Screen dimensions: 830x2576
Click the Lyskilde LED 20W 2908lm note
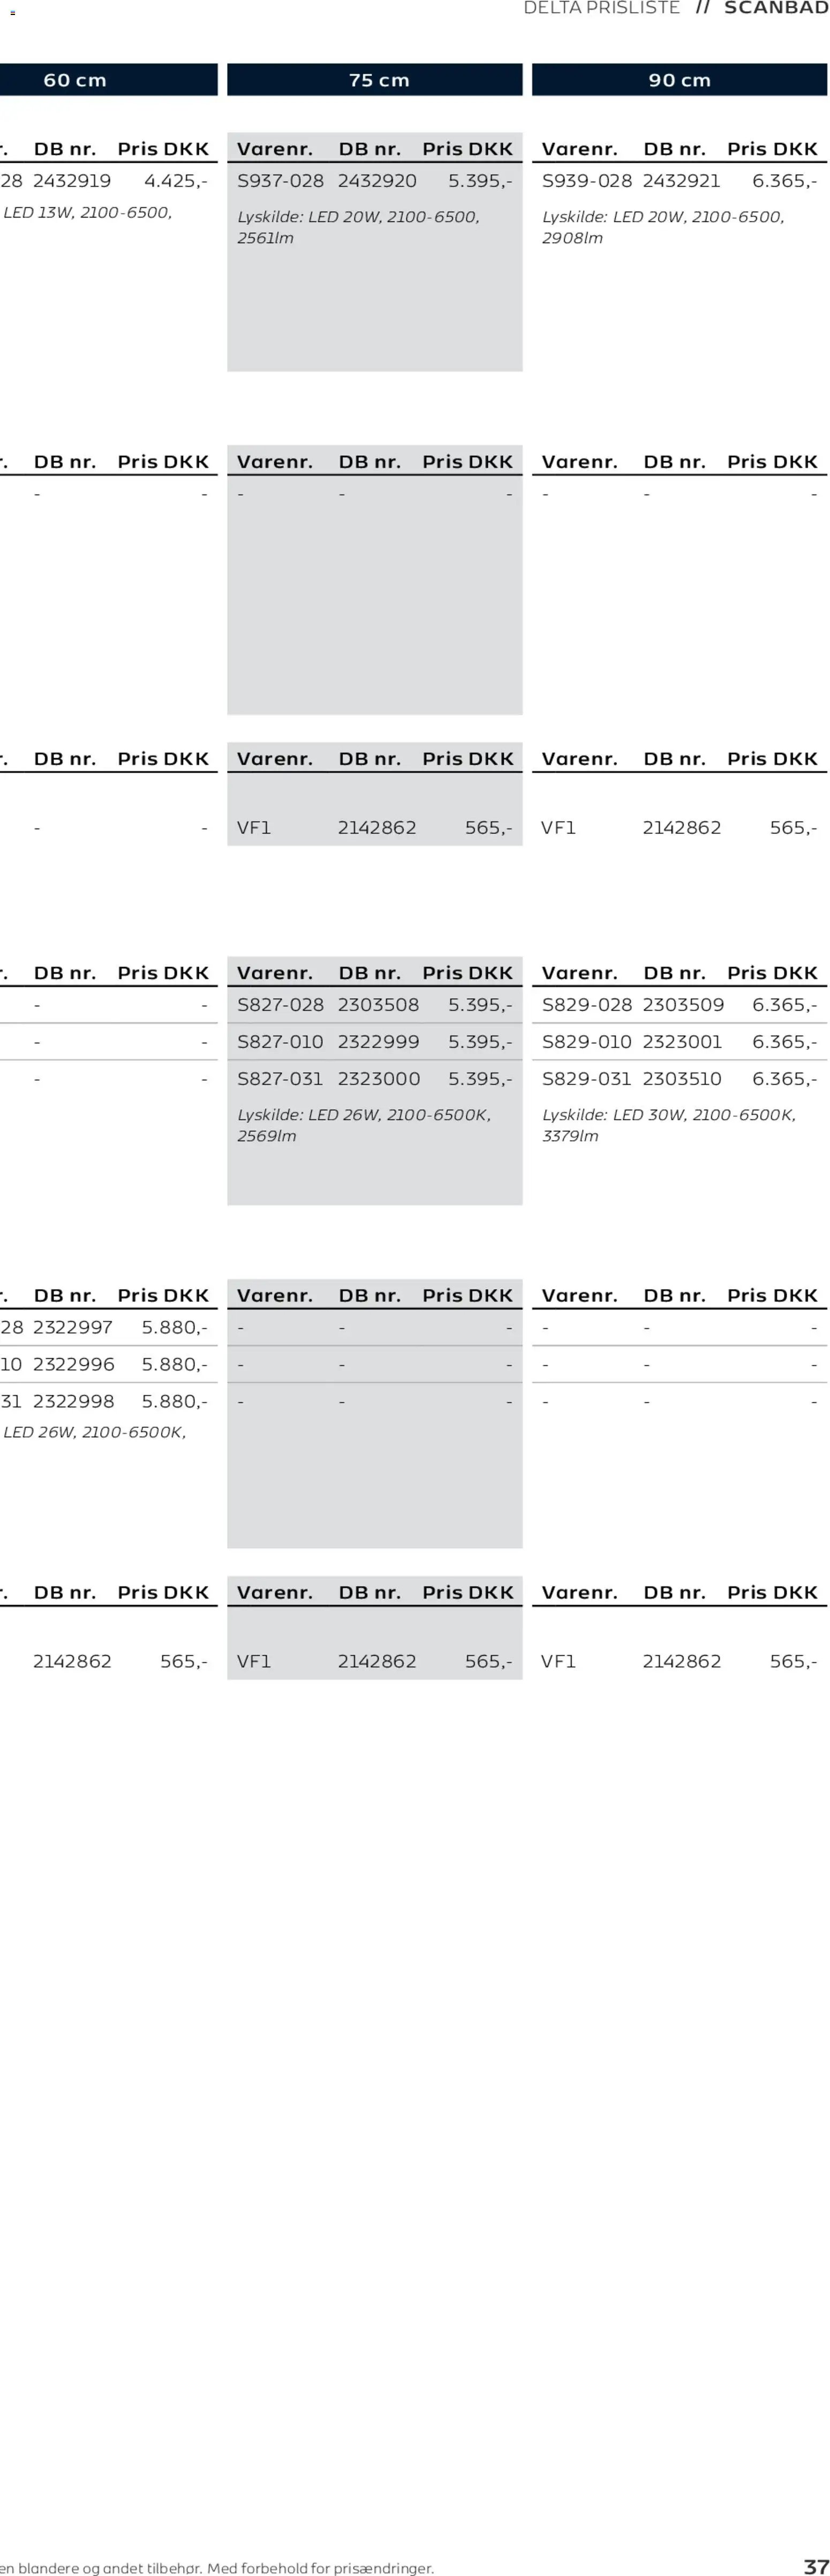click(x=662, y=227)
